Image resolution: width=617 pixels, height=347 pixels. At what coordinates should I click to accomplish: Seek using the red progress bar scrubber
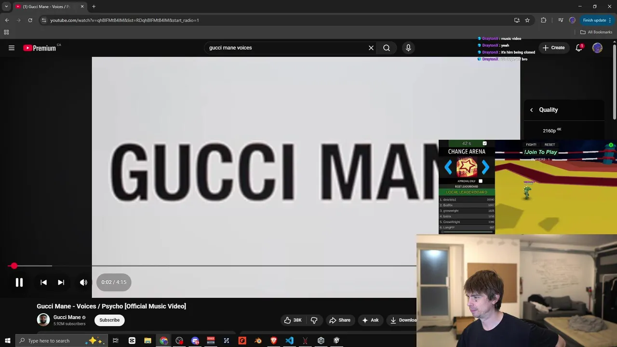pos(14,266)
